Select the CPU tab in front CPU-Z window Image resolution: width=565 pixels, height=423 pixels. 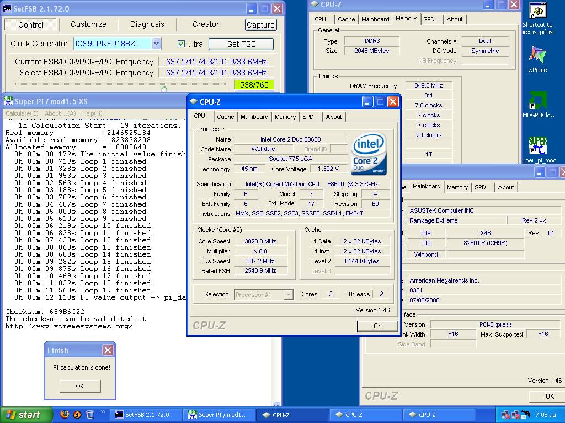[x=199, y=116]
